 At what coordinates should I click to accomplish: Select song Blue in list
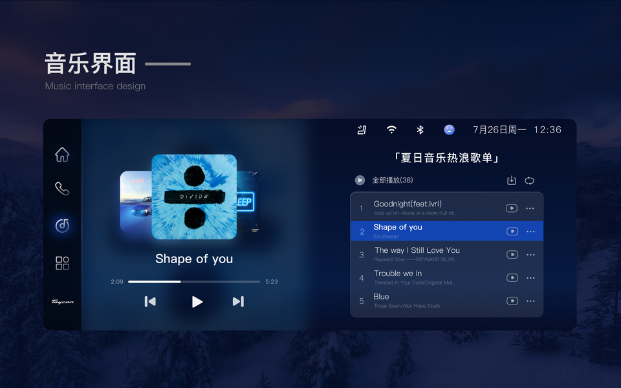point(447,301)
